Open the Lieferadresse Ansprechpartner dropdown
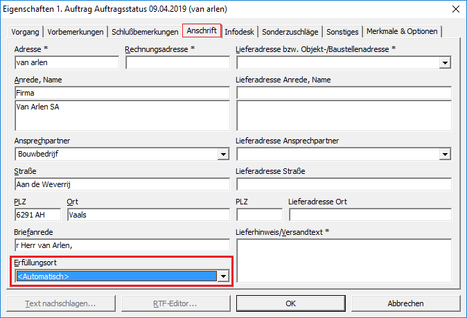Image resolution: width=467 pixels, height=318 pixels. click(x=445, y=154)
